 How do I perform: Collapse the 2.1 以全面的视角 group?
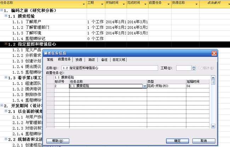(x=6, y=111)
